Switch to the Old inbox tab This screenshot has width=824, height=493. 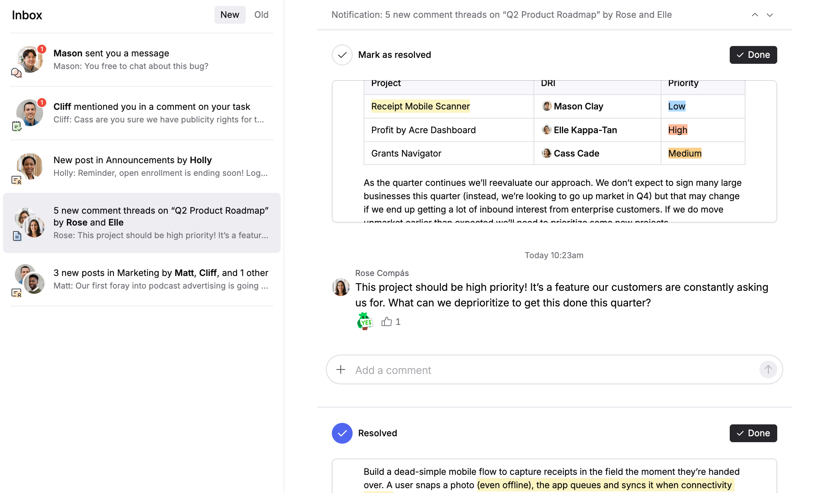(261, 15)
